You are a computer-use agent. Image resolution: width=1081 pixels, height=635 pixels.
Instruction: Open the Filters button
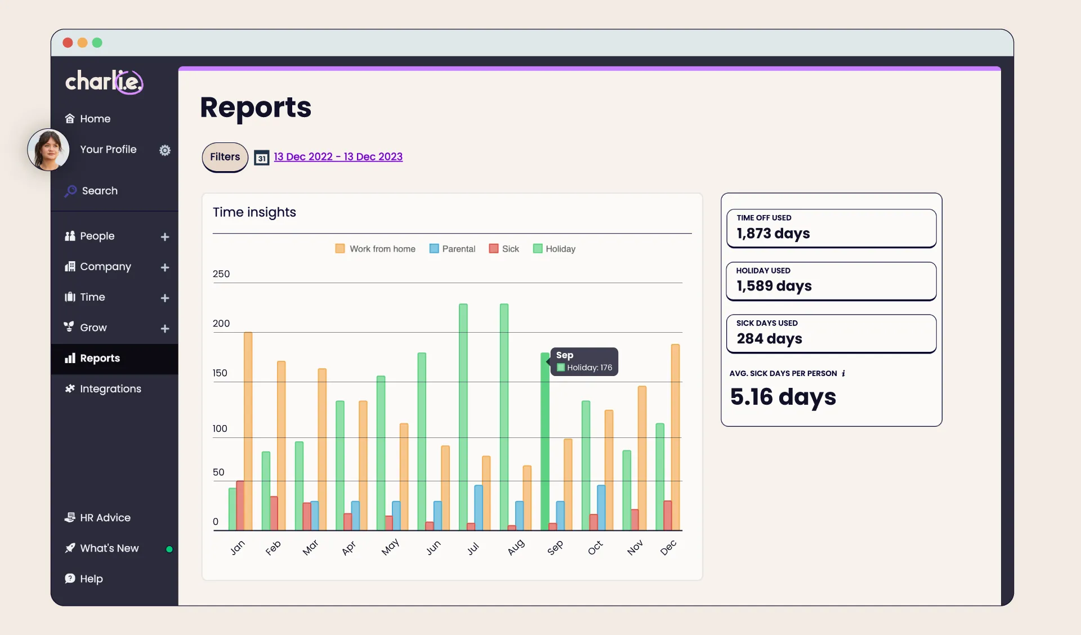click(x=225, y=157)
